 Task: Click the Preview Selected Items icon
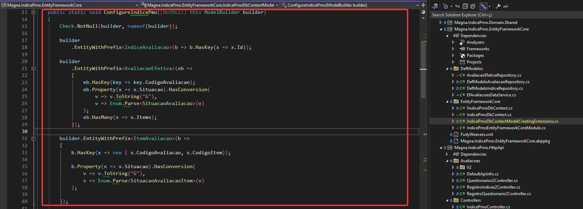[x=506, y=6]
